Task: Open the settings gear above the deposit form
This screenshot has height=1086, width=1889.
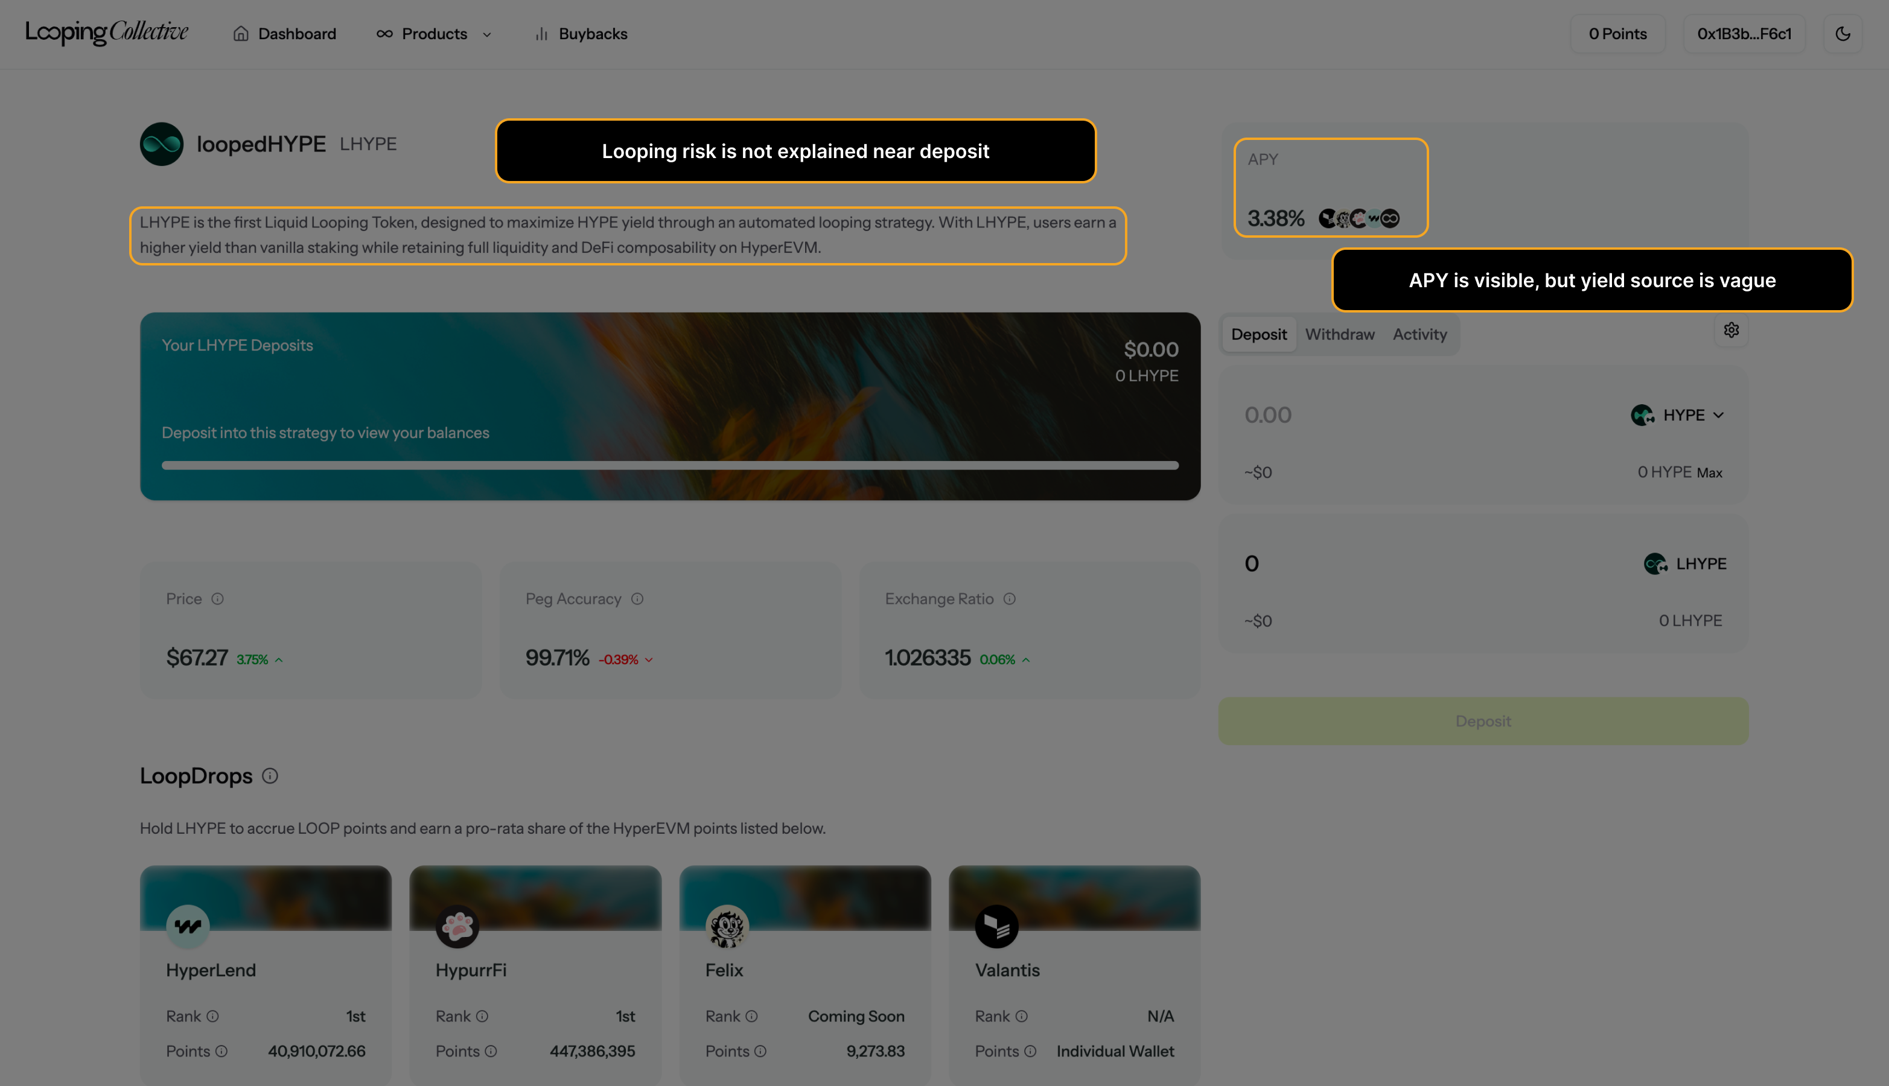Action: click(x=1731, y=329)
